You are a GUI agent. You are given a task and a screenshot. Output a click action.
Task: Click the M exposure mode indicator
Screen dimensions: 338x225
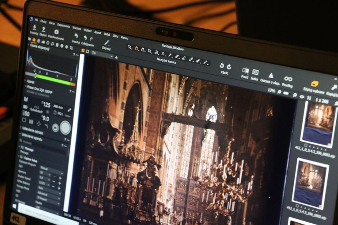[26, 99]
